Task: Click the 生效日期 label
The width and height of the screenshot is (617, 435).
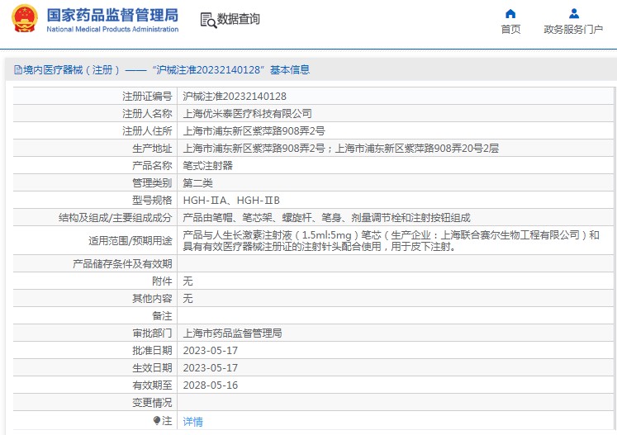Action: coord(152,368)
